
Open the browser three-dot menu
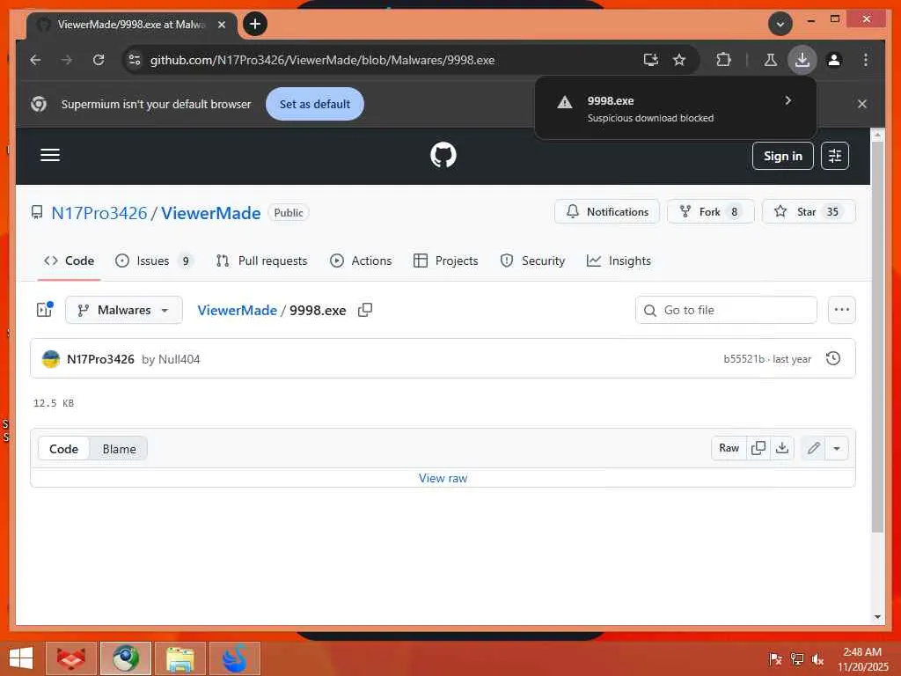pyautogui.click(x=866, y=60)
